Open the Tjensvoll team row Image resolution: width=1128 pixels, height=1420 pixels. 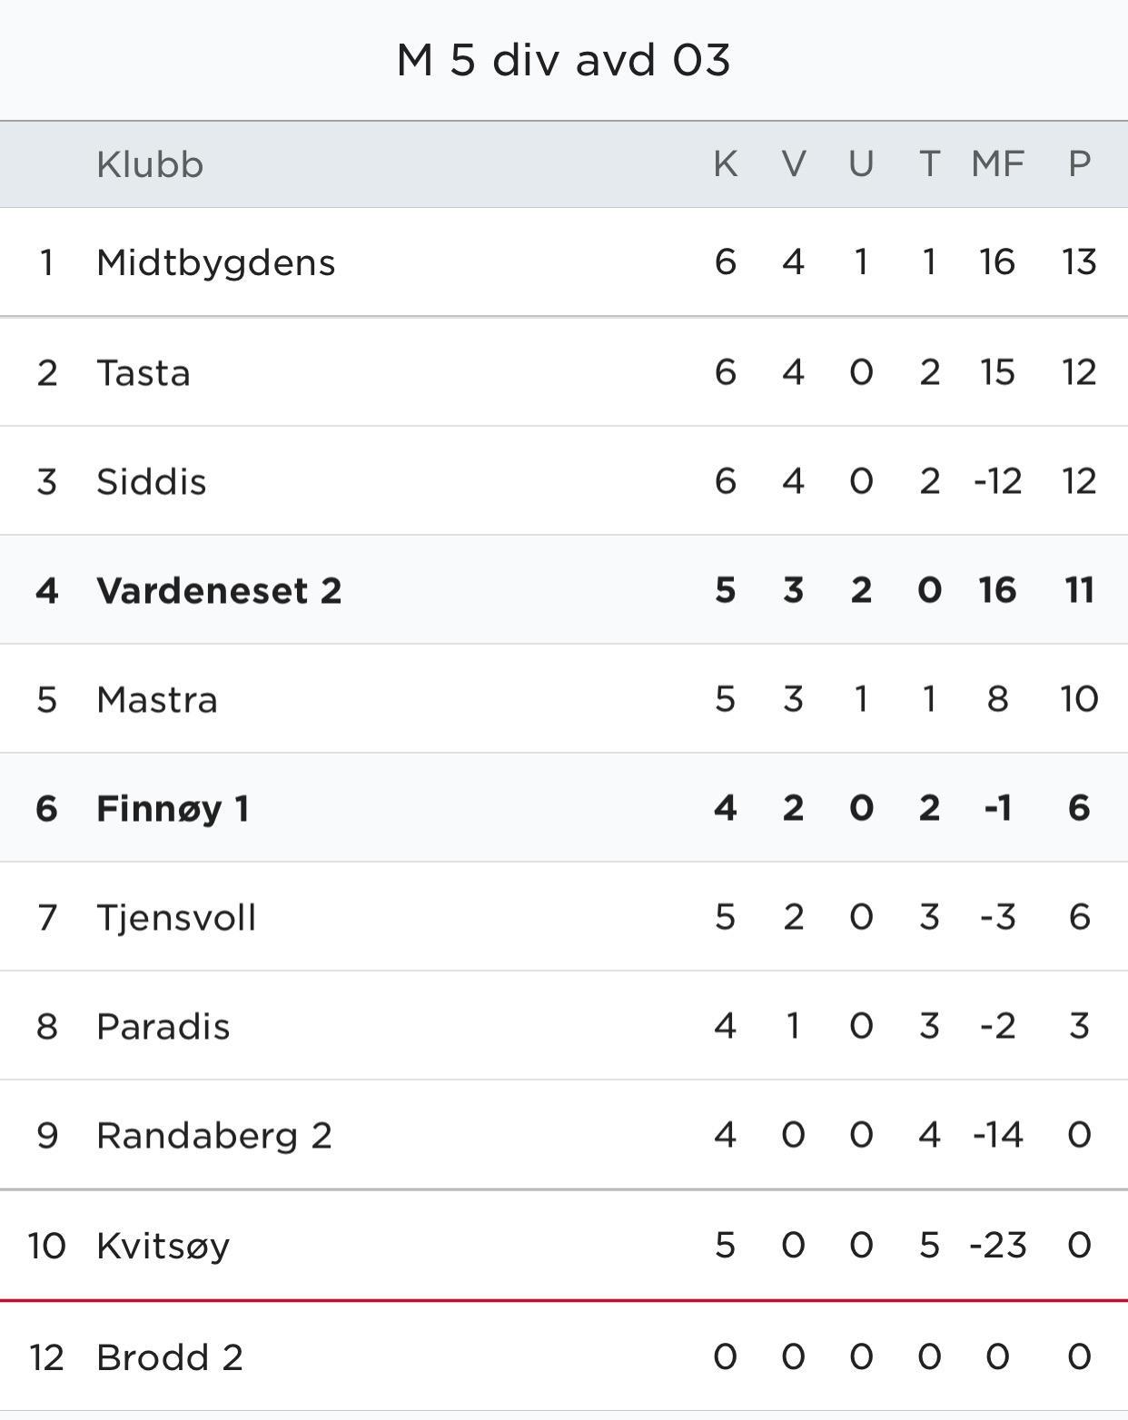click(176, 917)
